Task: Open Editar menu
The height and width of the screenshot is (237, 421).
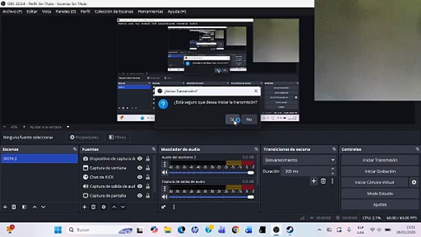Action: click(32, 12)
